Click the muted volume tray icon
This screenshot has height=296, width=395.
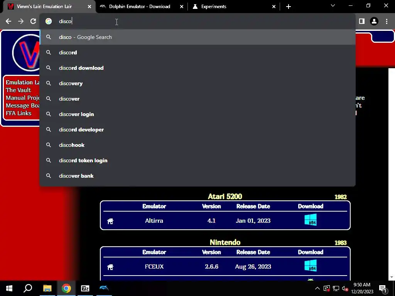(345, 288)
